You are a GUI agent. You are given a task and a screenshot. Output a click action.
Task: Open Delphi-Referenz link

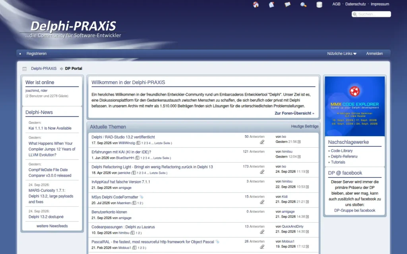(344, 156)
